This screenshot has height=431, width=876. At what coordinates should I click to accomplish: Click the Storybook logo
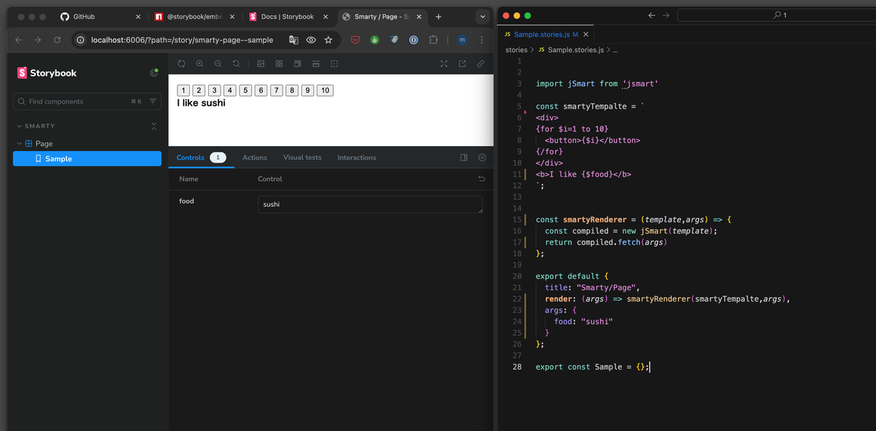tap(47, 73)
